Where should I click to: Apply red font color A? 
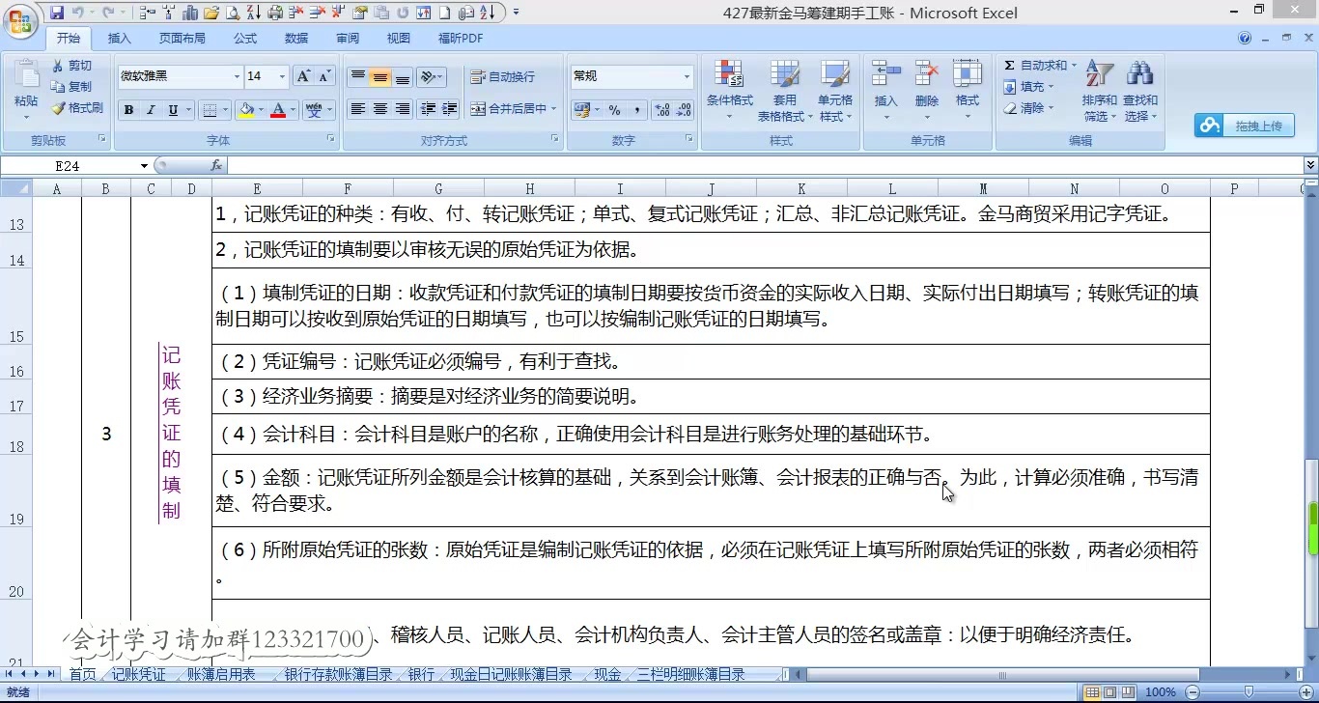tap(278, 110)
